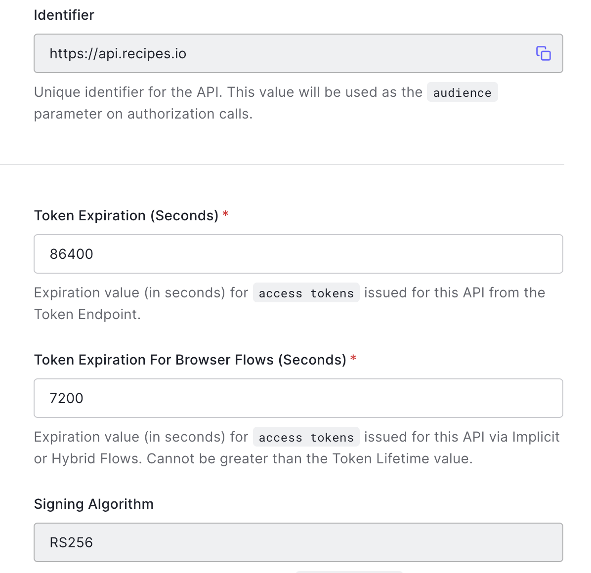
Task: Click the Identifier section heading
Action: click(x=64, y=15)
